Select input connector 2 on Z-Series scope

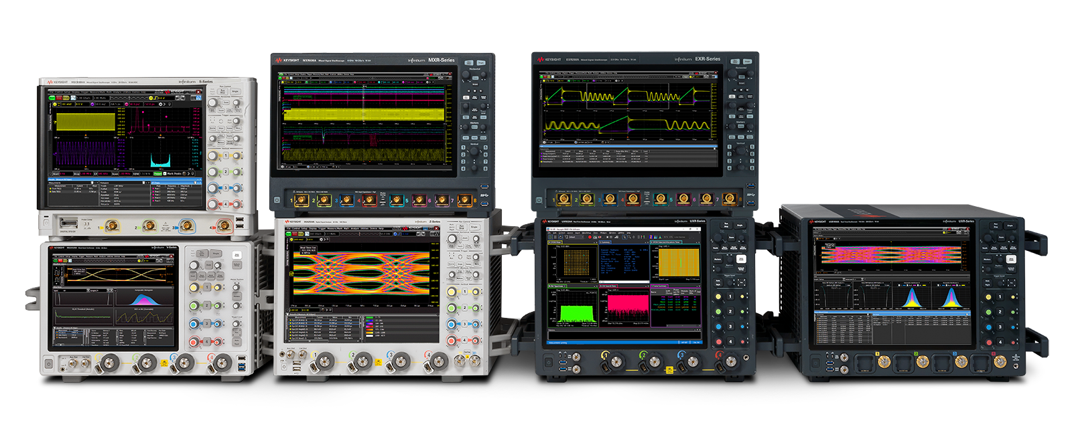[x=362, y=362]
